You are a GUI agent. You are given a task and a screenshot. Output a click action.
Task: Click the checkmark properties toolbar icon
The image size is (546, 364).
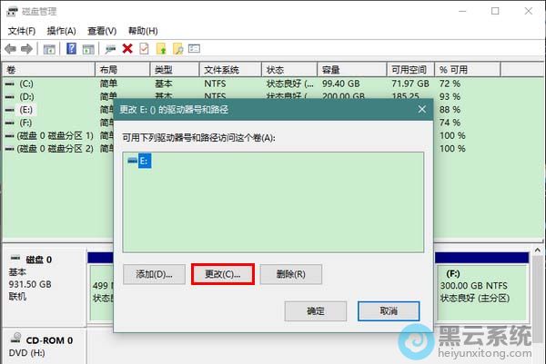(x=144, y=48)
